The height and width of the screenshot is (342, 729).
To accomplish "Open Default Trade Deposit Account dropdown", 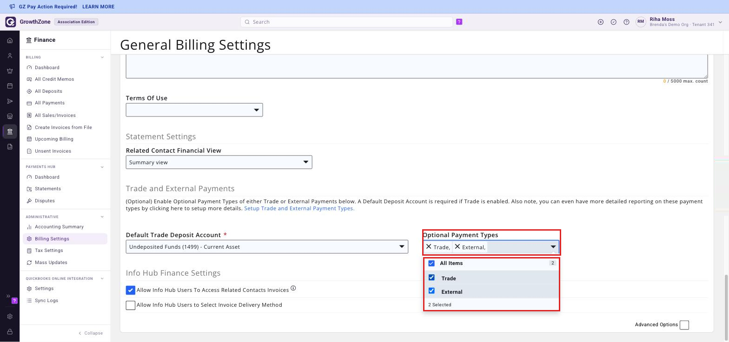I will [267, 246].
